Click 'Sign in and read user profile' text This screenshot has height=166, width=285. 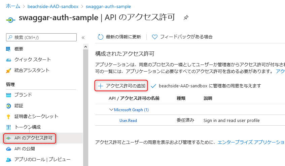231,121
